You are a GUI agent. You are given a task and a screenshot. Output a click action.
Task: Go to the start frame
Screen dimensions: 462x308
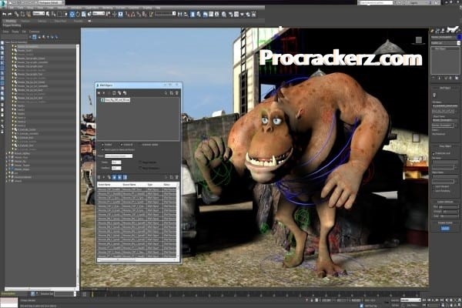click(424, 300)
